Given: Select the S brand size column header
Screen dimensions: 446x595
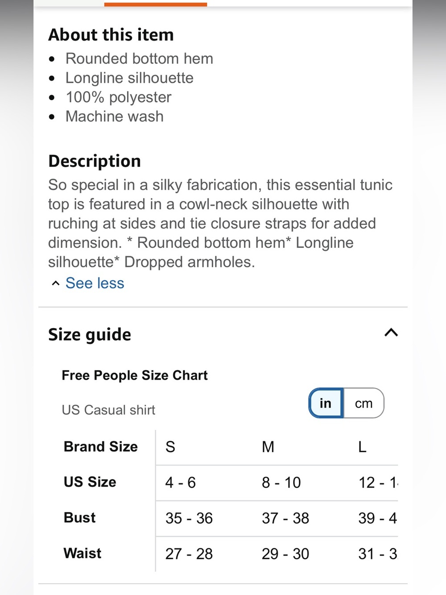Looking at the screenshot, I should 170,447.
